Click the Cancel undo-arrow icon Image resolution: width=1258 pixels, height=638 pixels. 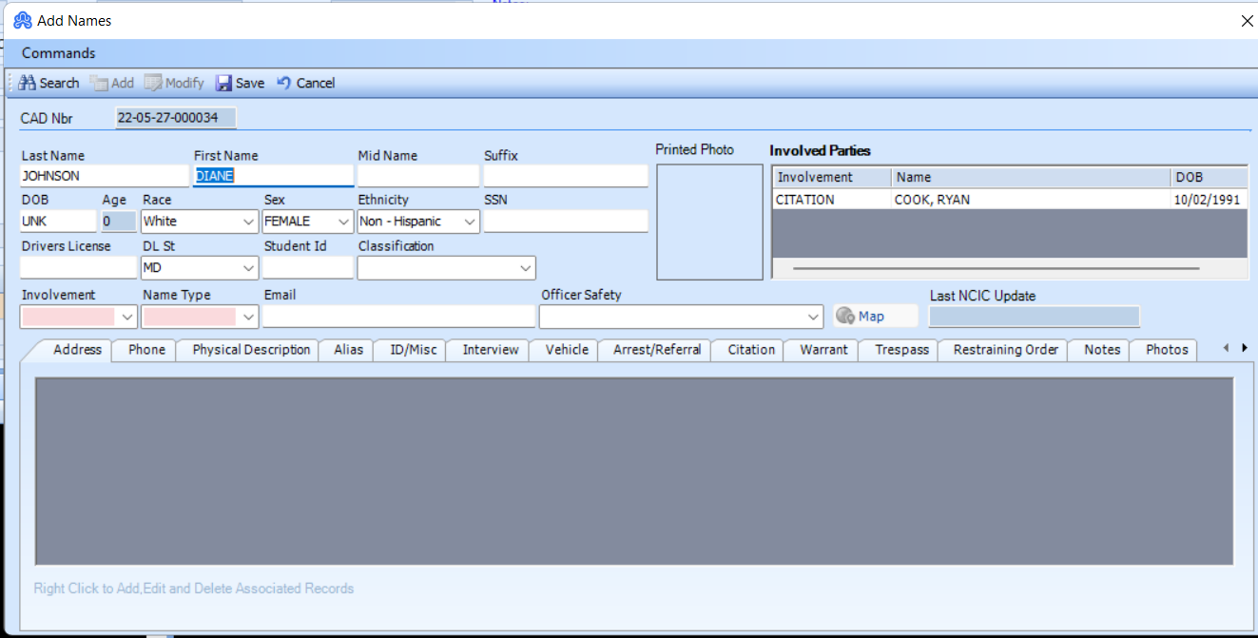point(282,83)
